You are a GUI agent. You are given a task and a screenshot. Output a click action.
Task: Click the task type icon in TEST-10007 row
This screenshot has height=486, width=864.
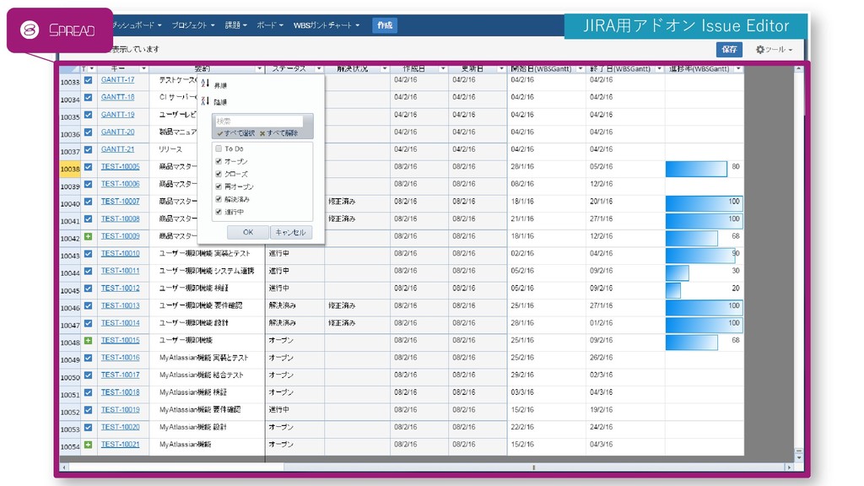(x=88, y=202)
